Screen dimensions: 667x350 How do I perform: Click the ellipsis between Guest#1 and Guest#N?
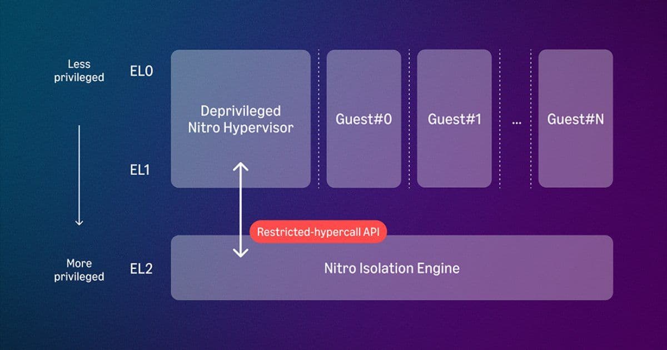coord(516,122)
